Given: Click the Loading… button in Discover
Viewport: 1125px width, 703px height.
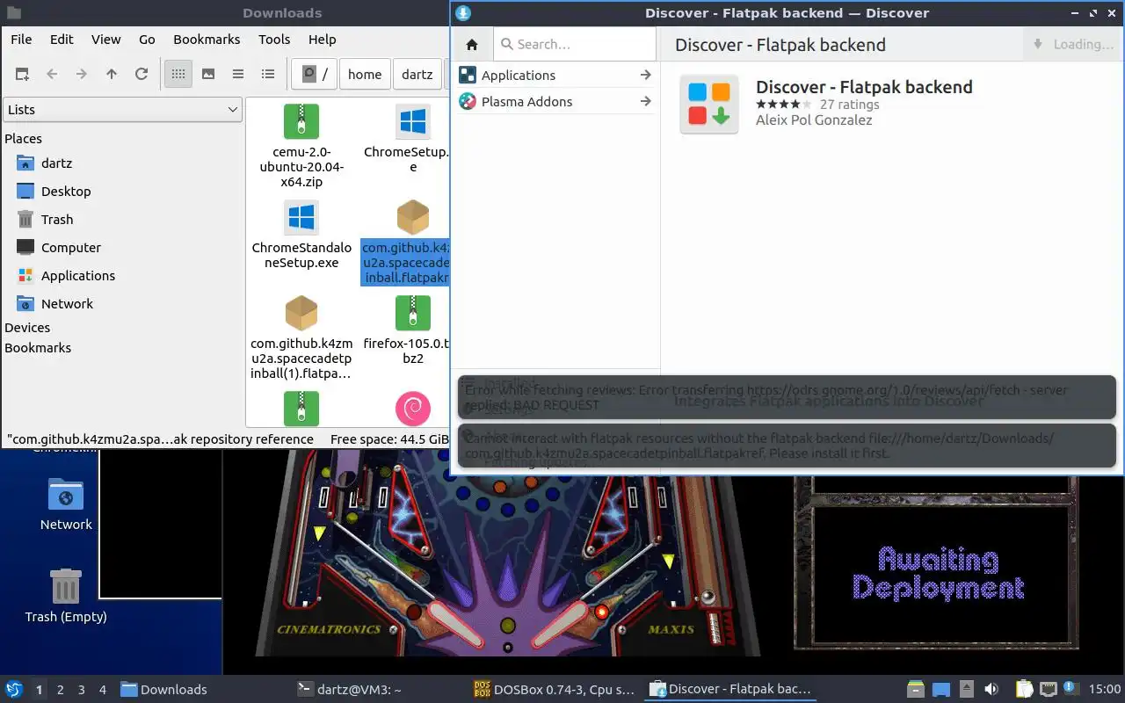Looking at the screenshot, I should click(x=1072, y=45).
